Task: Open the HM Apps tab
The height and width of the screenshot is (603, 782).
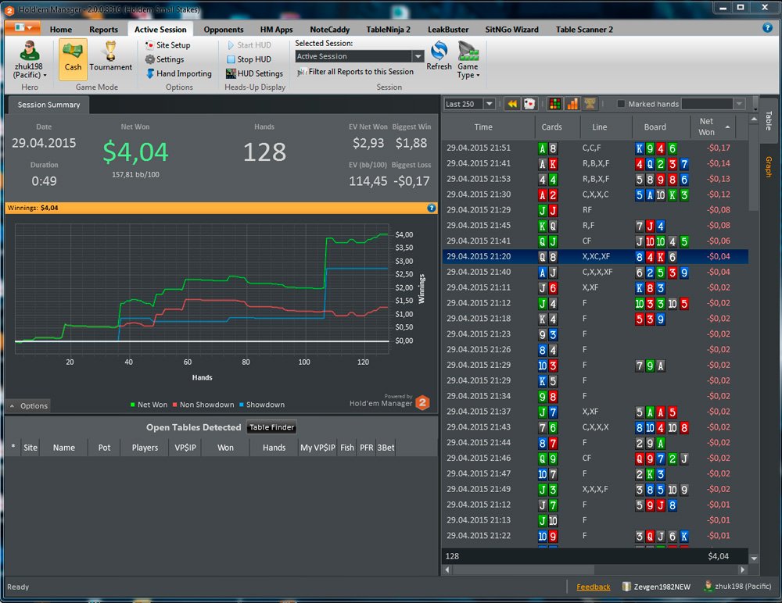Action: (276, 30)
